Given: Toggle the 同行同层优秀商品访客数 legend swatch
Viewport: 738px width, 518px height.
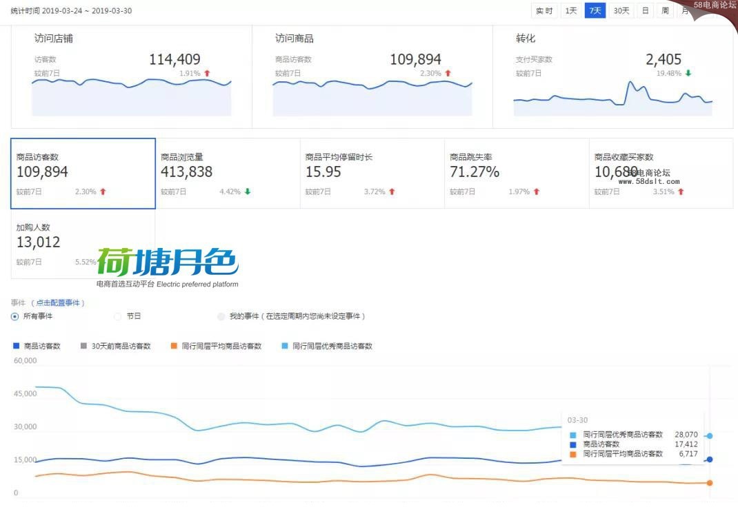Looking at the screenshot, I should pyautogui.click(x=285, y=346).
